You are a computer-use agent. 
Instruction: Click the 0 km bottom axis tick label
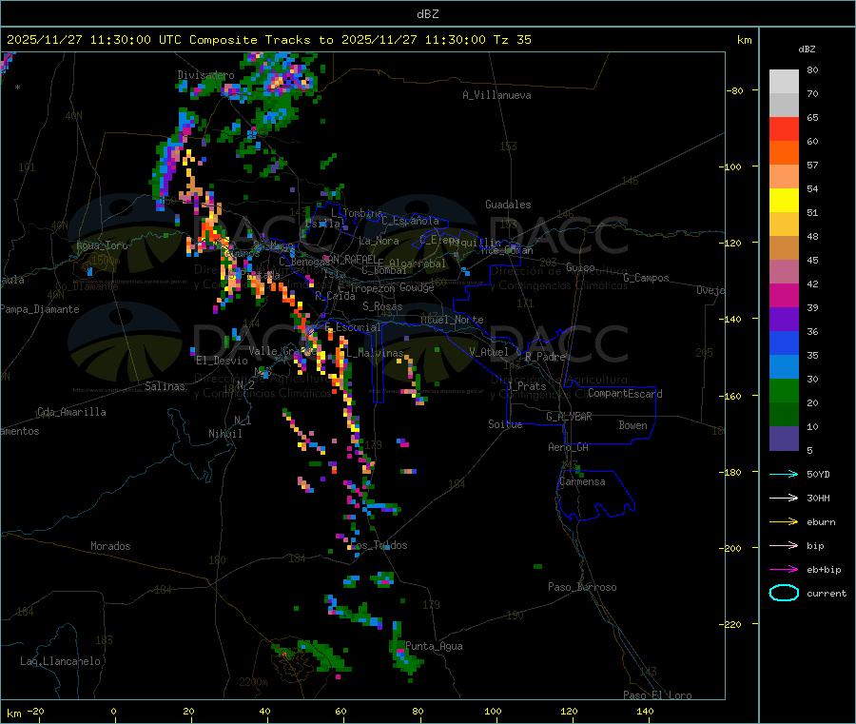[x=113, y=712]
